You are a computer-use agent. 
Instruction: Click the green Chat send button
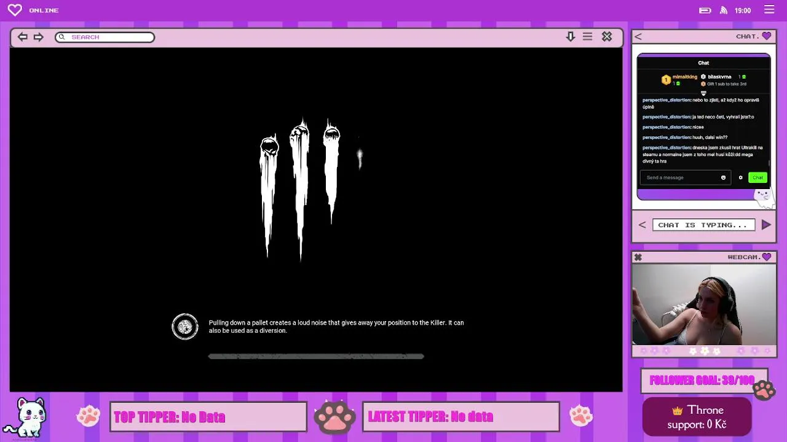pos(757,177)
